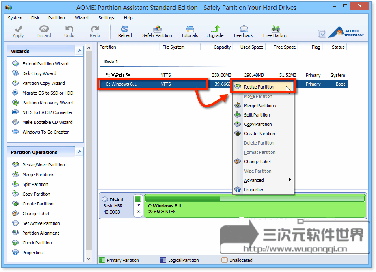Click the Redo arrow icon
Viewport: 376px width, 272px height.
[95, 29]
